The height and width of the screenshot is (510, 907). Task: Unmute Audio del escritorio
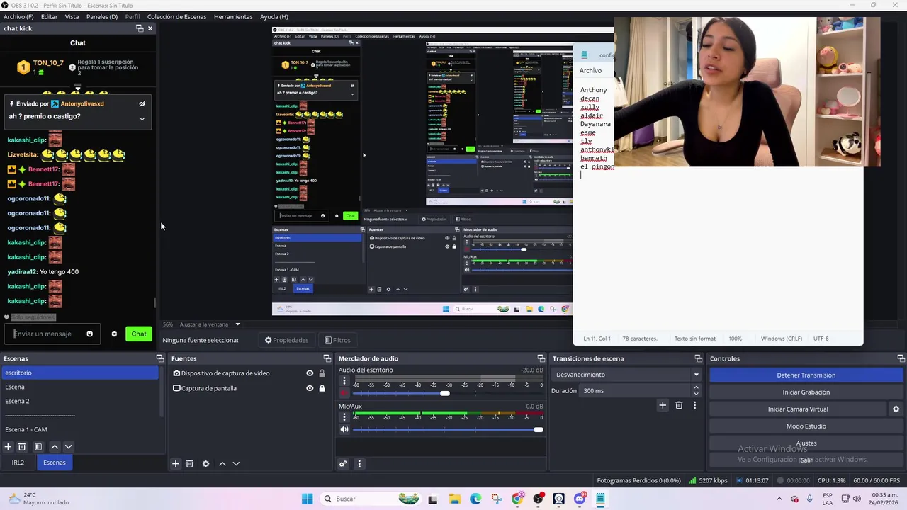(x=344, y=393)
